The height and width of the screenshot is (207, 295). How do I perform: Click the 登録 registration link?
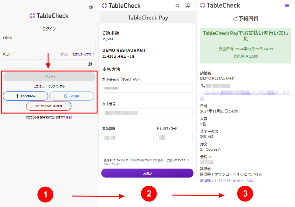(x=69, y=117)
